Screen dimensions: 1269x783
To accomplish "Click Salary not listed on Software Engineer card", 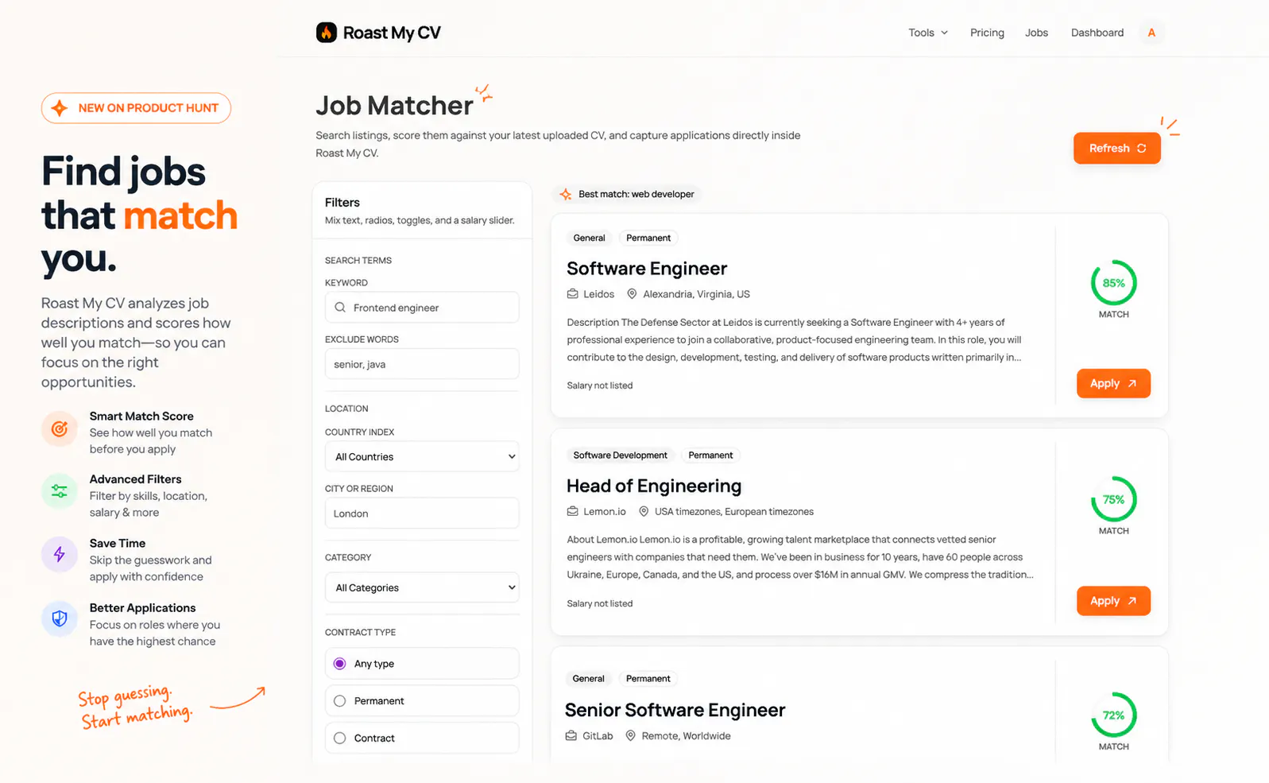I will click(600, 386).
